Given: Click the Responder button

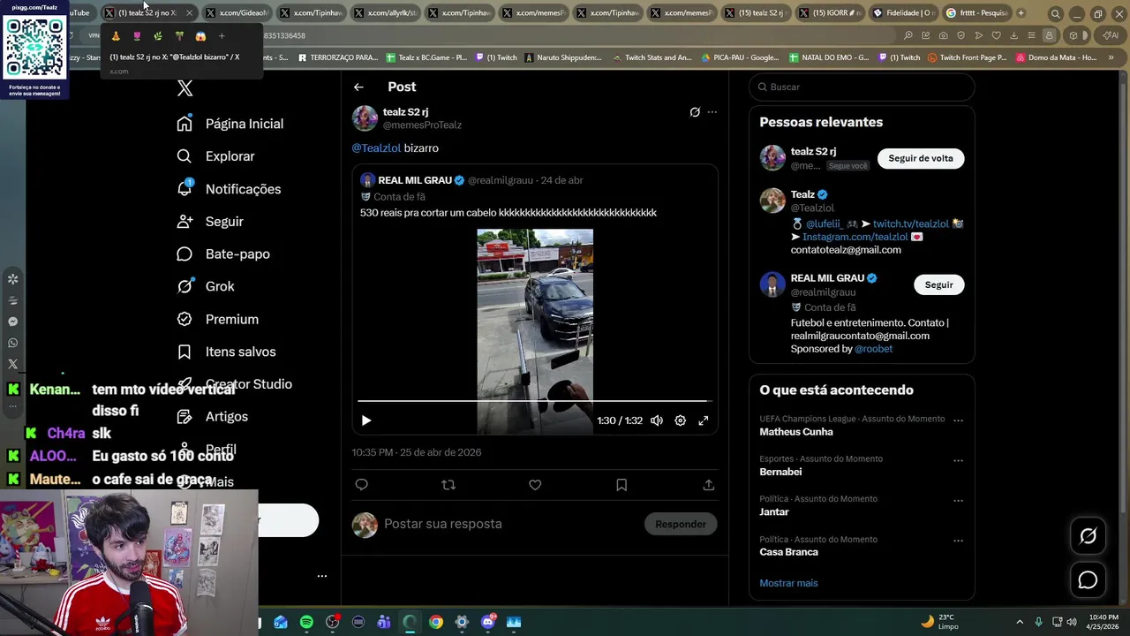Looking at the screenshot, I should pyautogui.click(x=681, y=524).
